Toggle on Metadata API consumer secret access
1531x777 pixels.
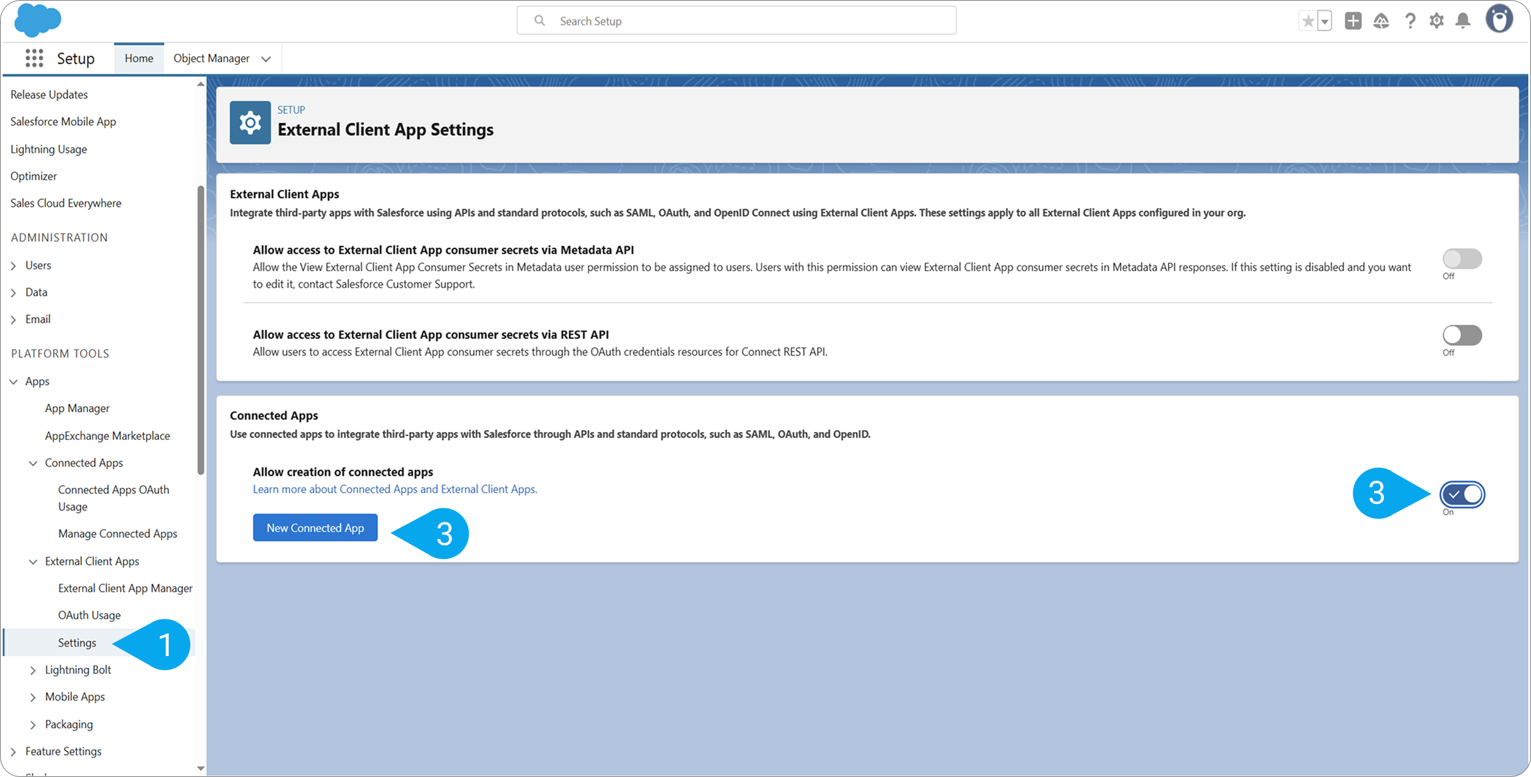point(1461,259)
